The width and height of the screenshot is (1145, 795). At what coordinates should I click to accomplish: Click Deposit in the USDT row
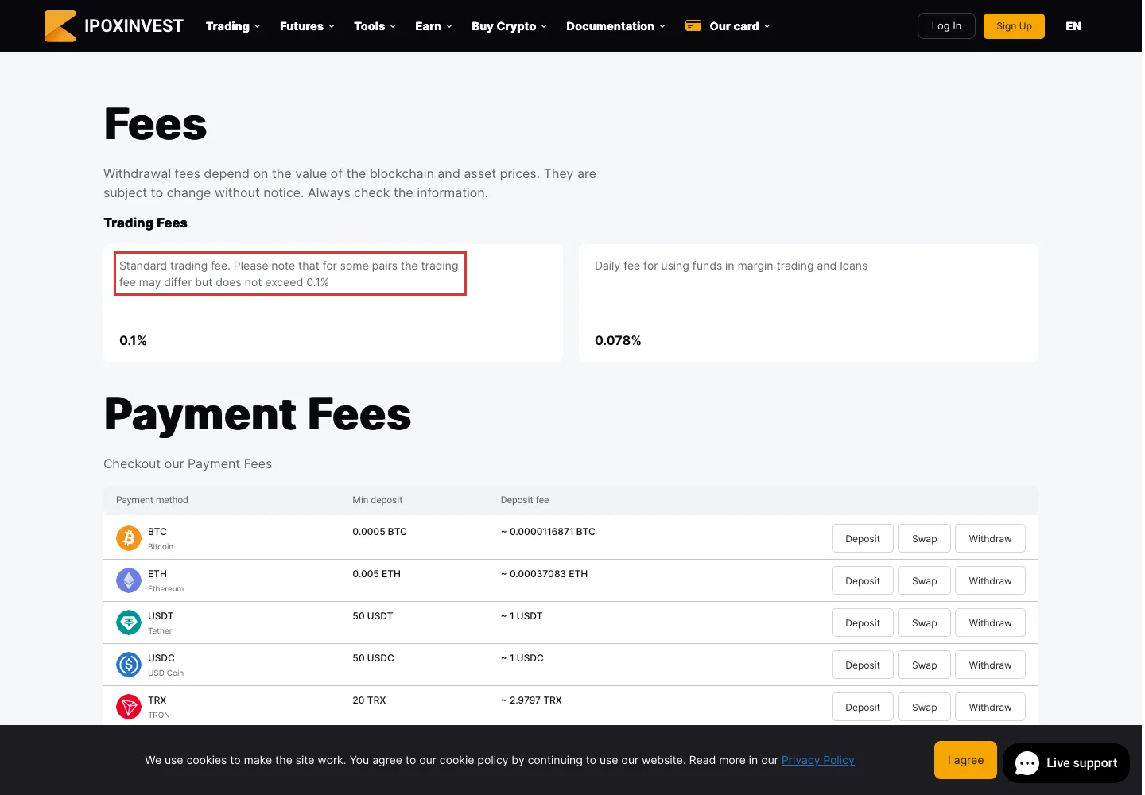tap(862, 622)
